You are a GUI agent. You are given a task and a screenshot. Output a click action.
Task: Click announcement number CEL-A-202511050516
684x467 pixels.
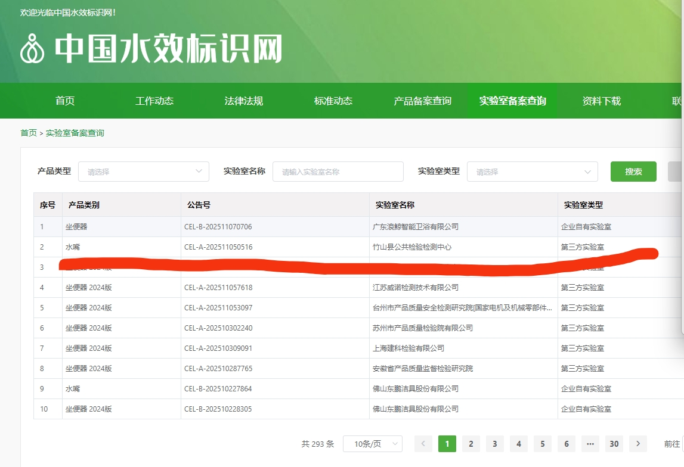[218, 247]
